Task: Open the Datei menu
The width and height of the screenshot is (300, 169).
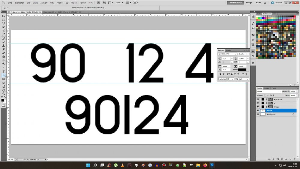Action: coord(10,3)
